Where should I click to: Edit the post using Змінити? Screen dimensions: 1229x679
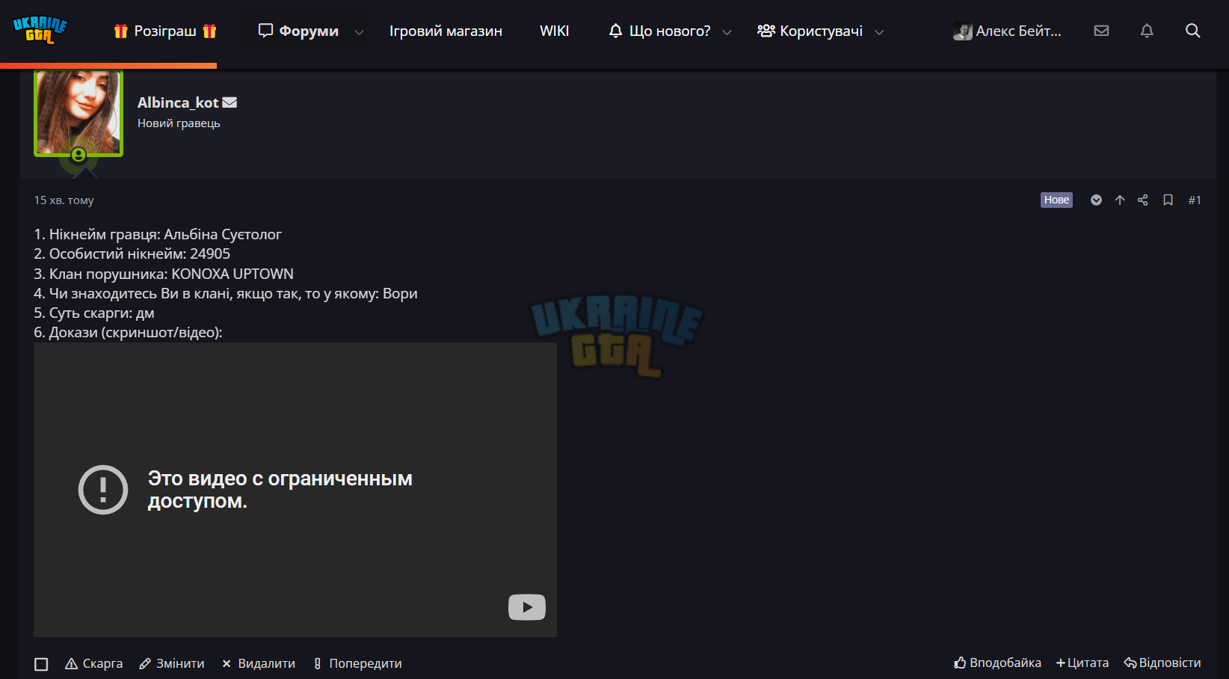tap(172, 663)
